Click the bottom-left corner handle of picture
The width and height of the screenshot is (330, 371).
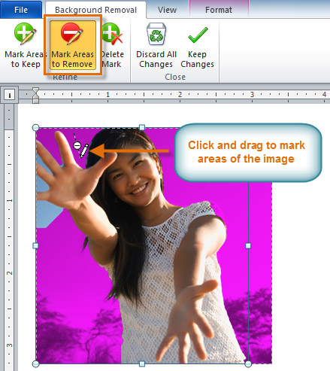point(36,363)
